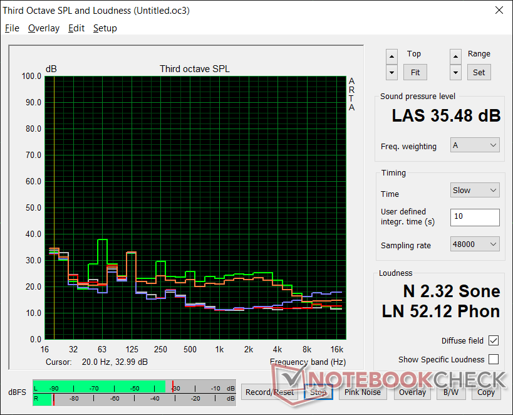Viewport: 513px width, 415px height.
Task: Open the Sampling rate dropdown
Action: (x=475, y=244)
